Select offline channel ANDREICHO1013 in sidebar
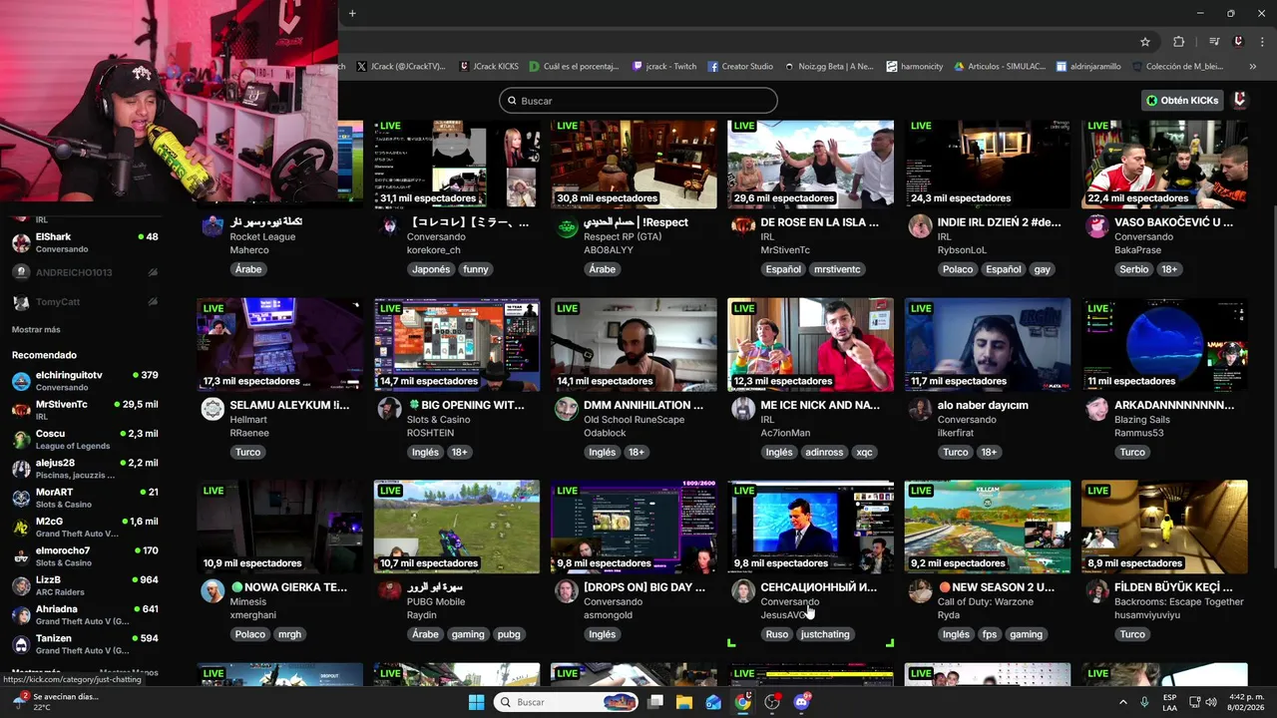Screen dimensions: 1277x718 point(85,272)
